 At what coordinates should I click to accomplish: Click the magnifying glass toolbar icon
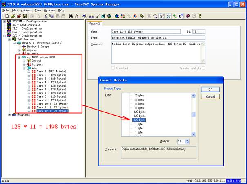pos(156,16)
